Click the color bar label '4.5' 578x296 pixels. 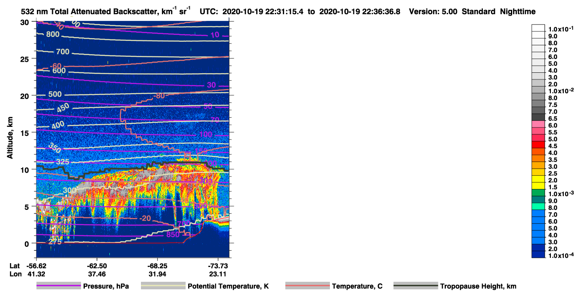coord(554,146)
